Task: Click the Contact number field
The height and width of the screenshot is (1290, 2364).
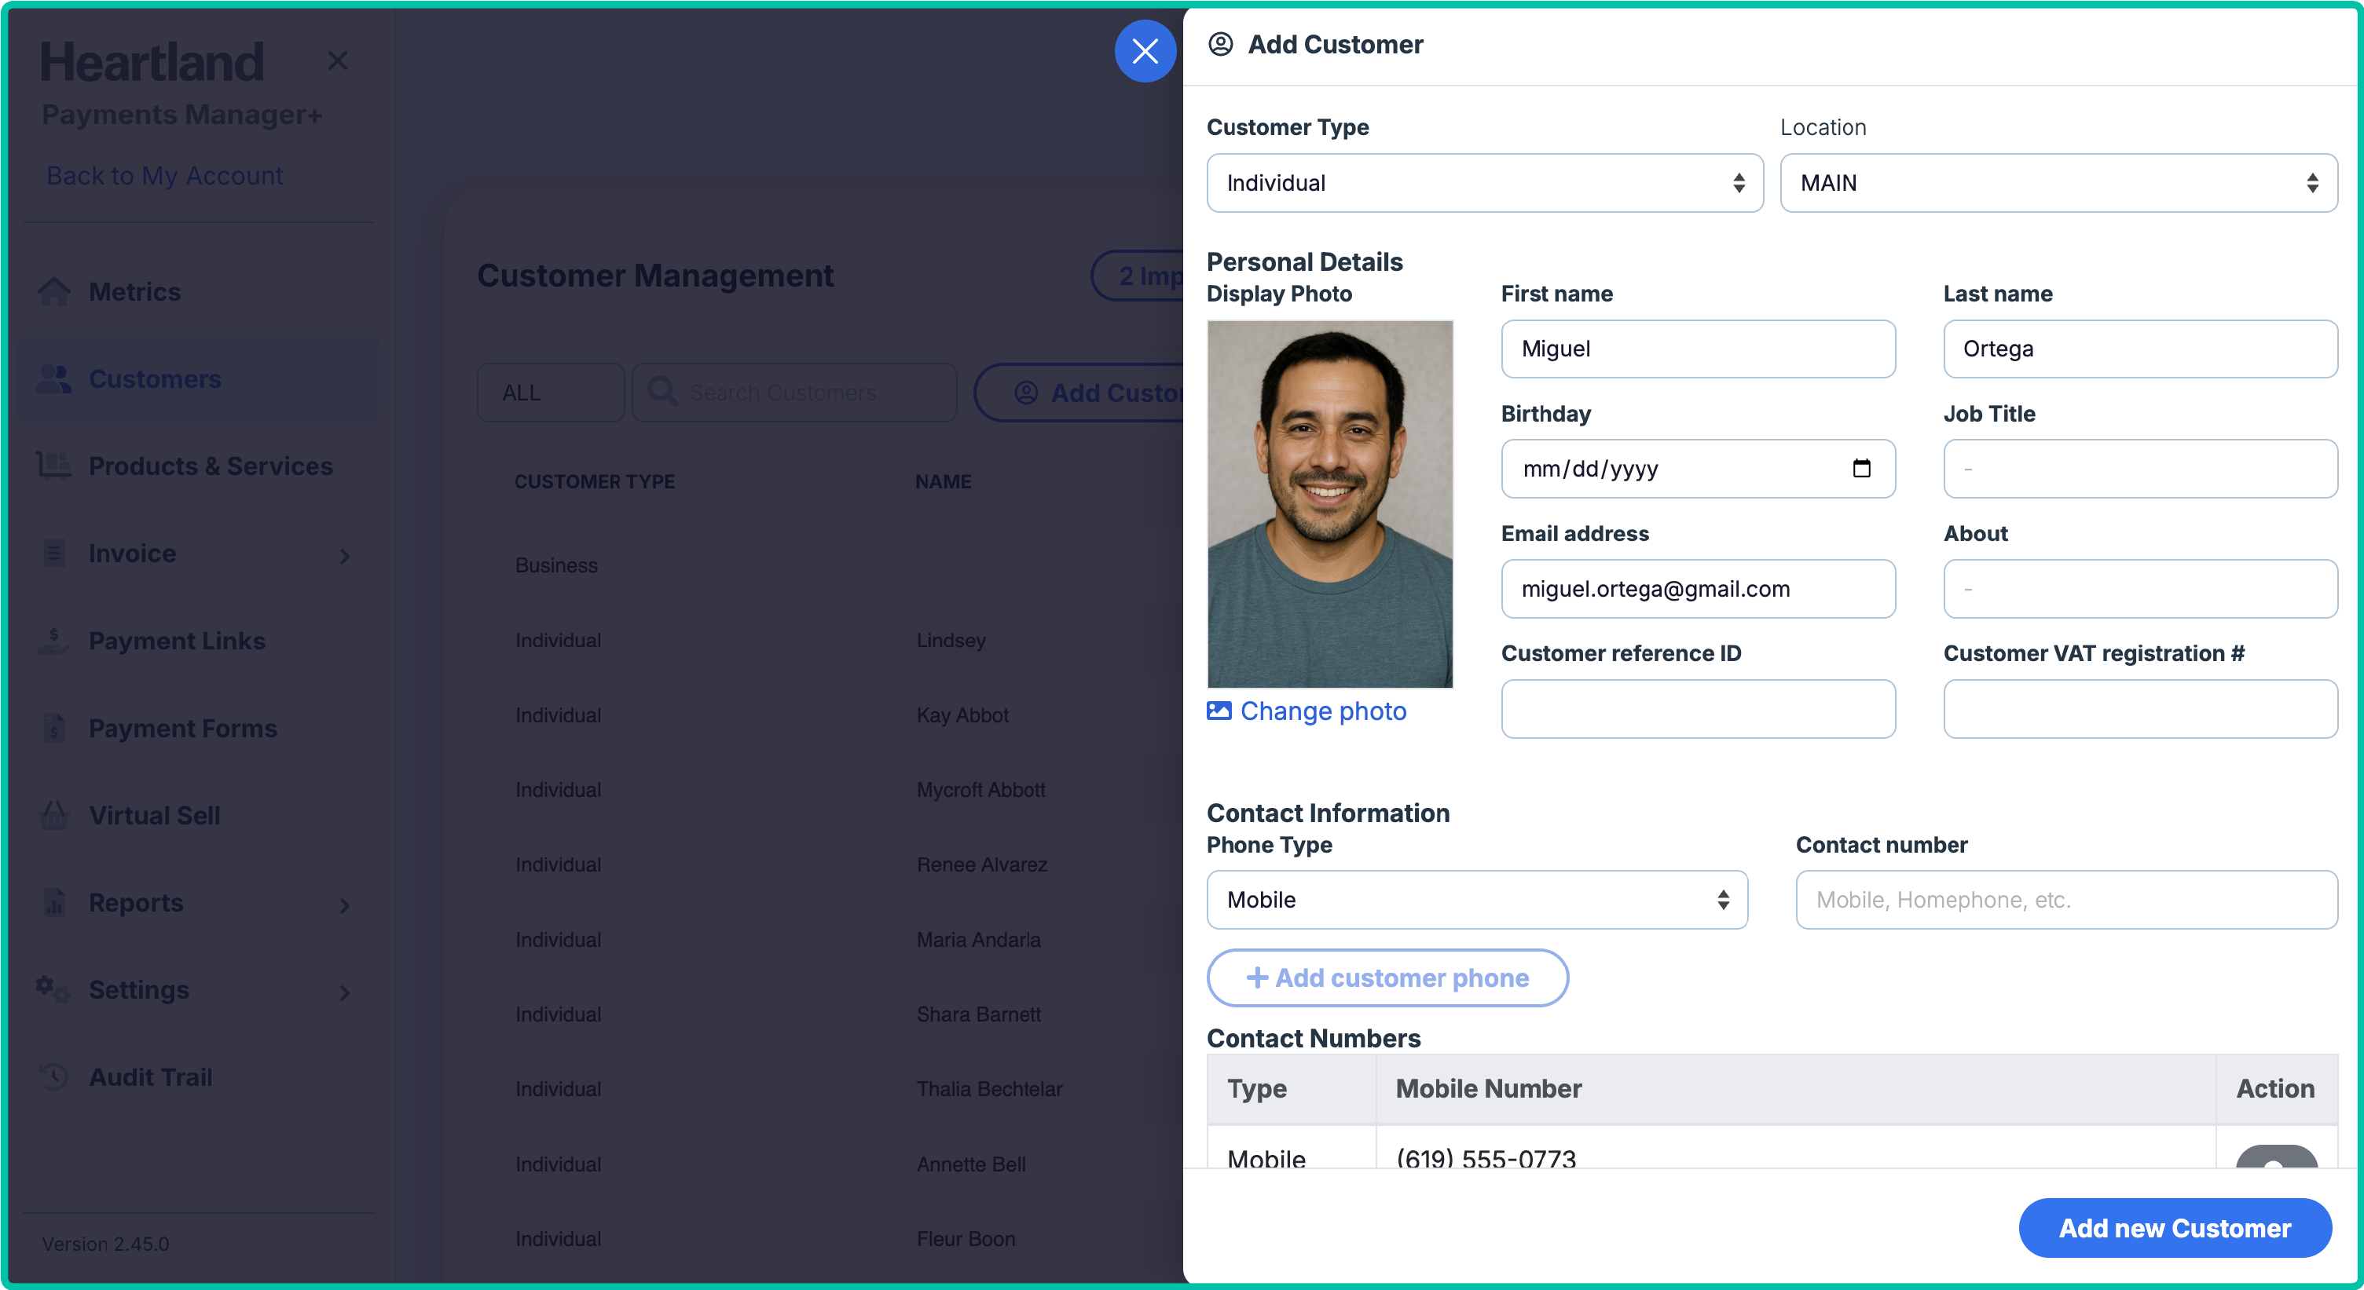Action: pos(2065,900)
